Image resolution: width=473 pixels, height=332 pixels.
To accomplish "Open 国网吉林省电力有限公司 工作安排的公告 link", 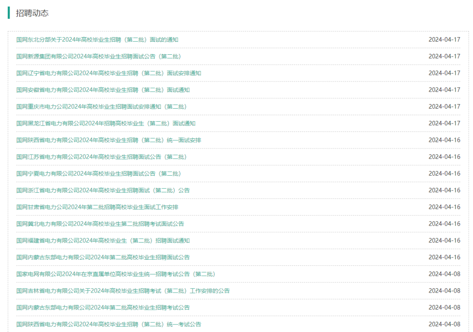I will (123, 291).
